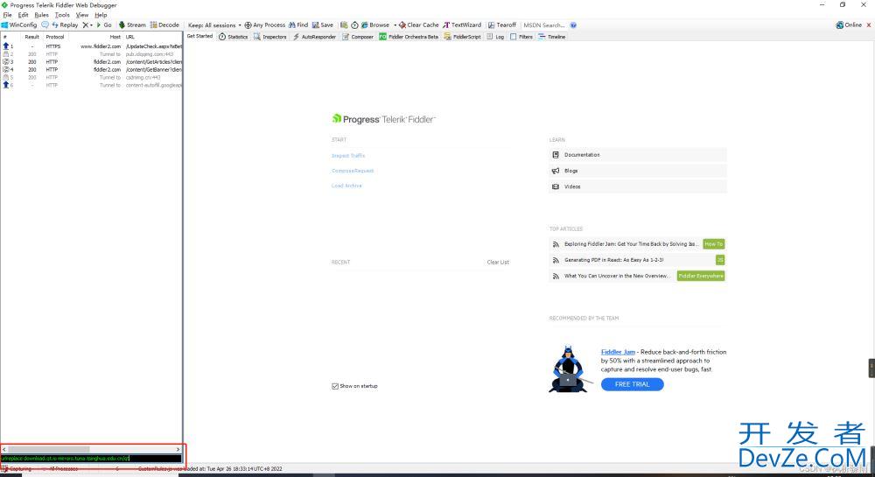Open the View menu
875x477 pixels.
(82, 15)
